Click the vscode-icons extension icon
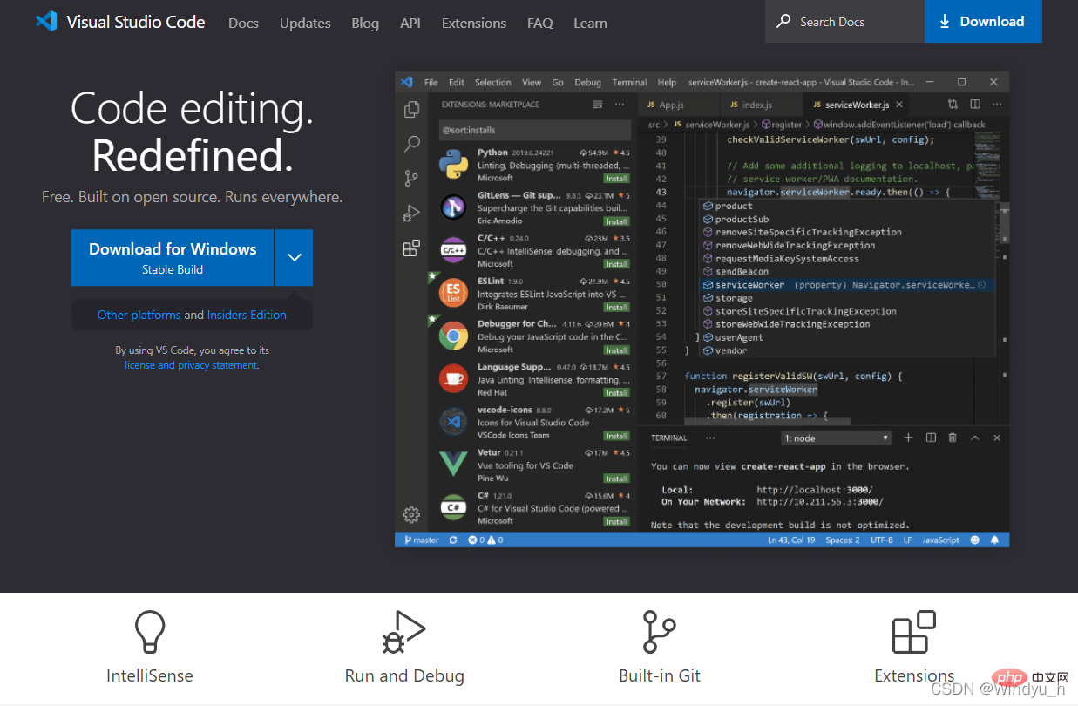The width and height of the screenshot is (1078, 706). (453, 422)
